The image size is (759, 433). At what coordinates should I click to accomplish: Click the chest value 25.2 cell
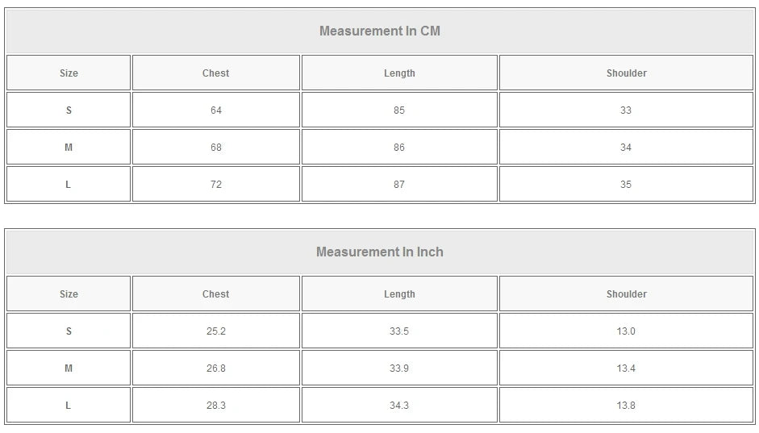(215, 331)
